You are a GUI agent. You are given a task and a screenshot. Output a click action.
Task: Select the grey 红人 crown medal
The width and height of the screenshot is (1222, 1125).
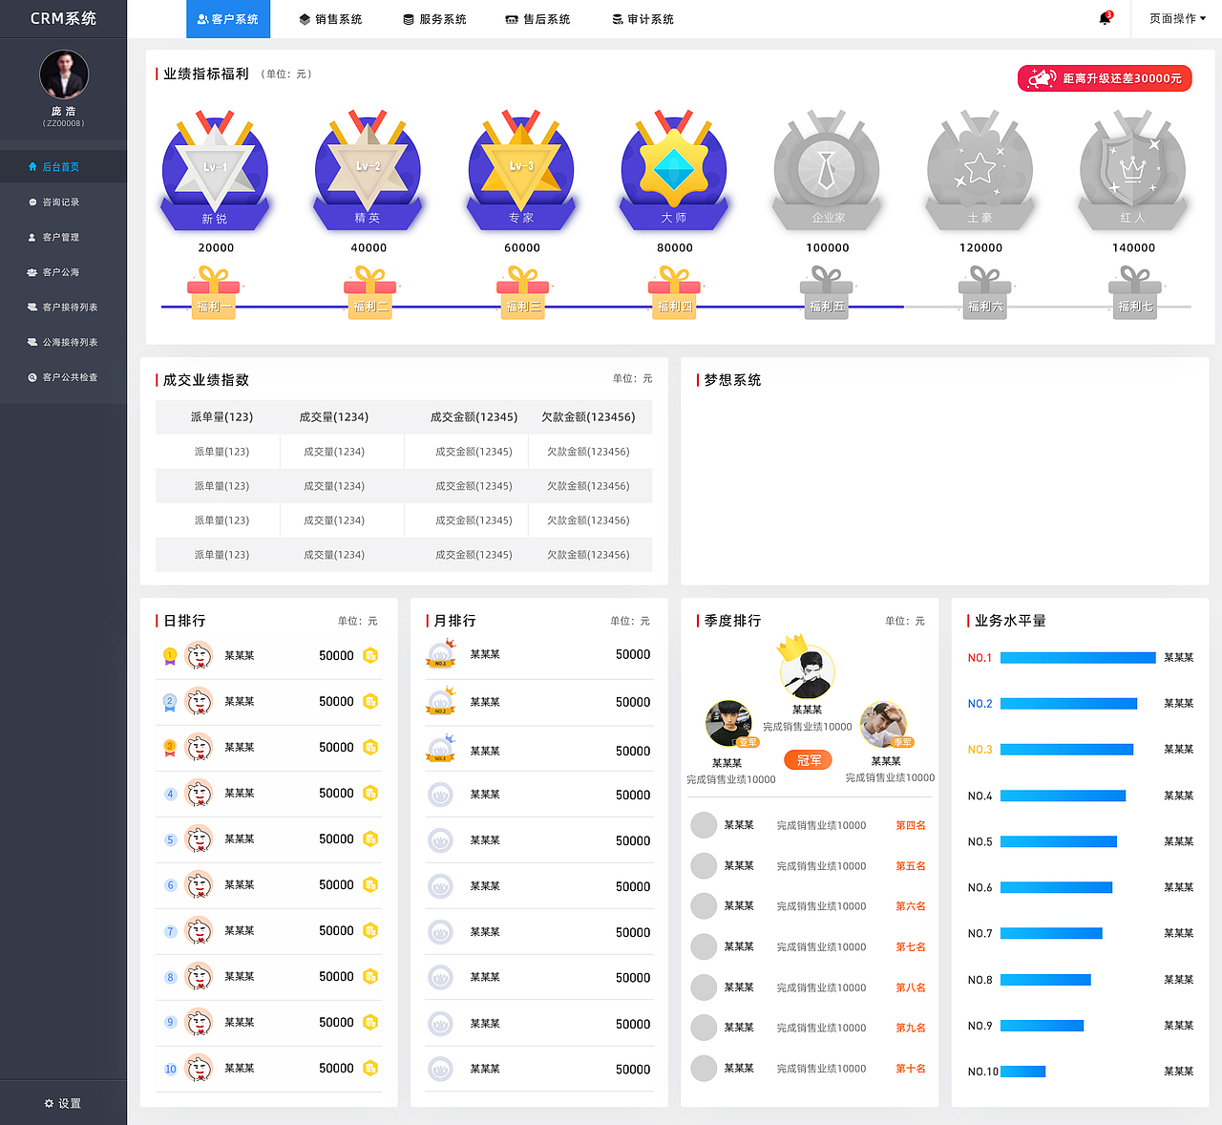(1132, 171)
